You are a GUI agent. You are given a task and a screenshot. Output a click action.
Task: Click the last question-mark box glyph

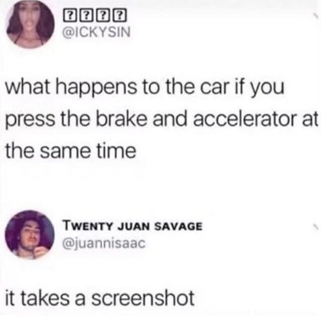(x=119, y=16)
